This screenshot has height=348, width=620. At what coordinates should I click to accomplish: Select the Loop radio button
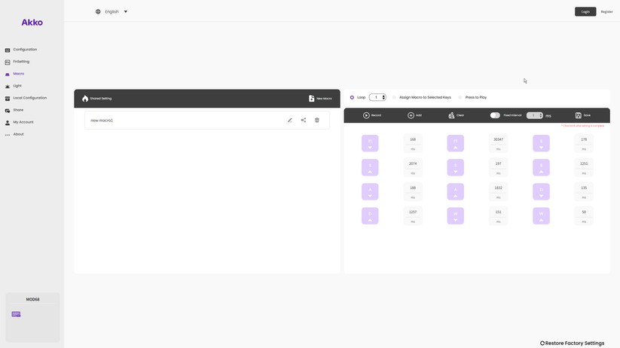pyautogui.click(x=352, y=97)
